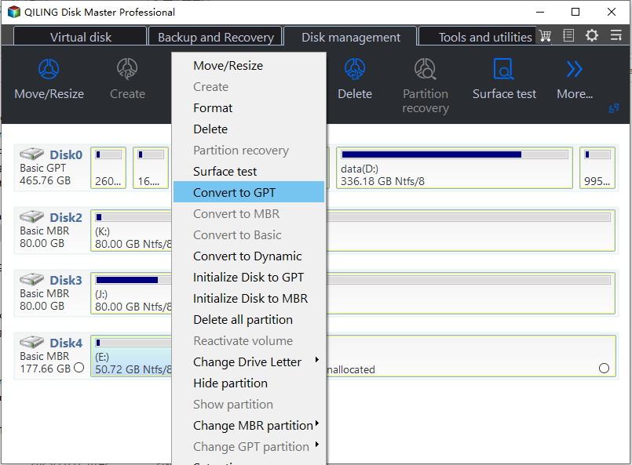Click the Disk4 drive icon
Viewport: 632px width, 465px height.
(32, 342)
